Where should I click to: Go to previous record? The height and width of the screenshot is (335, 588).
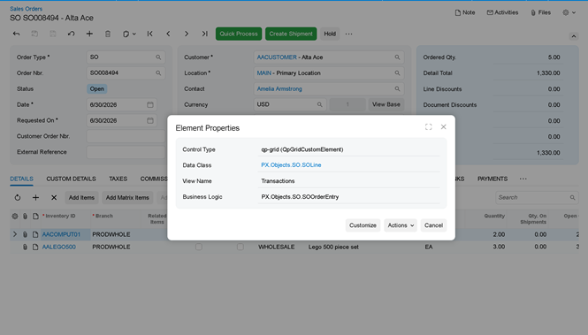(x=168, y=34)
